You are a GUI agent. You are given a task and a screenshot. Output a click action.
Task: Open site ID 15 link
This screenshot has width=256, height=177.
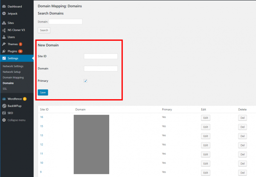[x=42, y=126]
